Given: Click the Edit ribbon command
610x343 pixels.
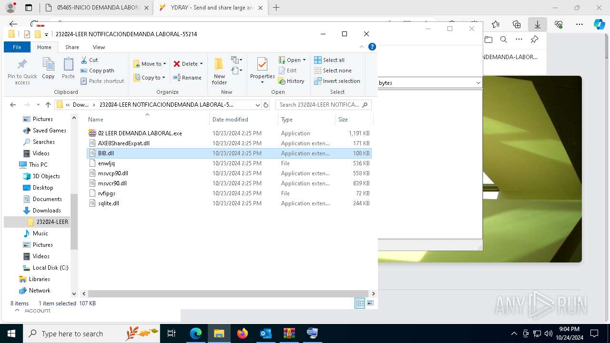Looking at the screenshot, I should point(288,71).
